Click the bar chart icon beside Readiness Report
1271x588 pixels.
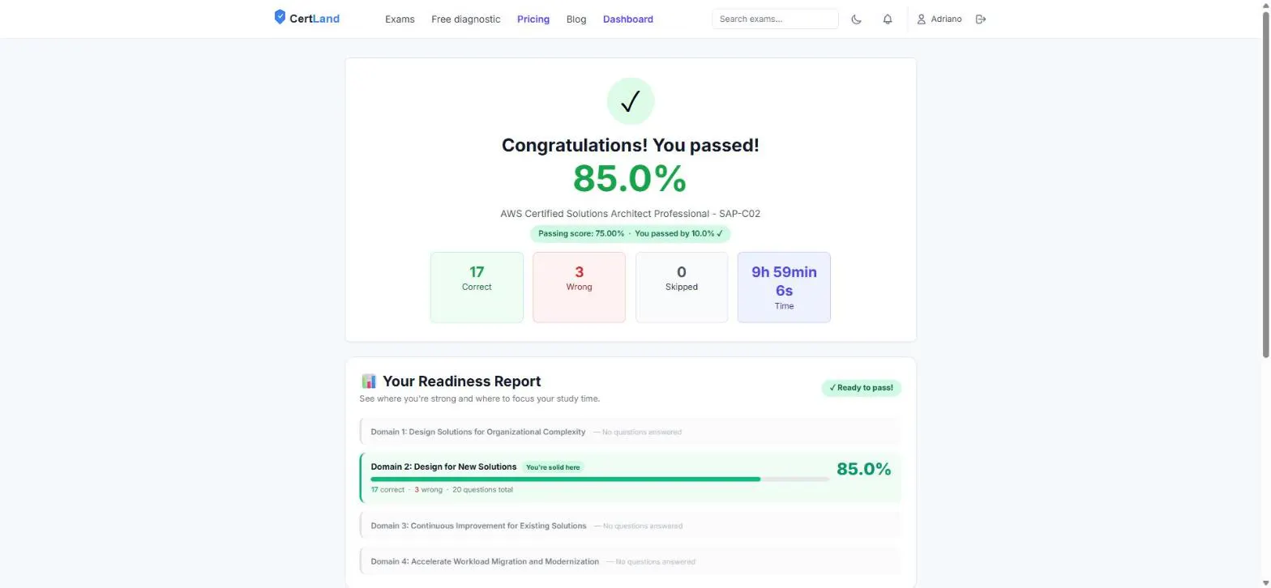pos(369,381)
